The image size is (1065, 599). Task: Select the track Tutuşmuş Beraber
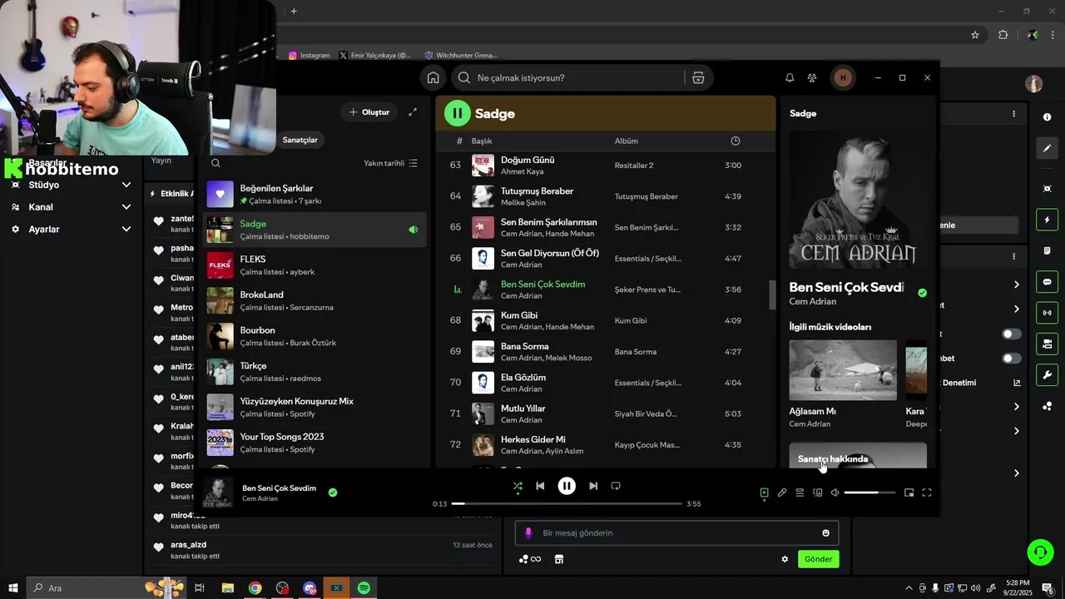tap(537, 191)
